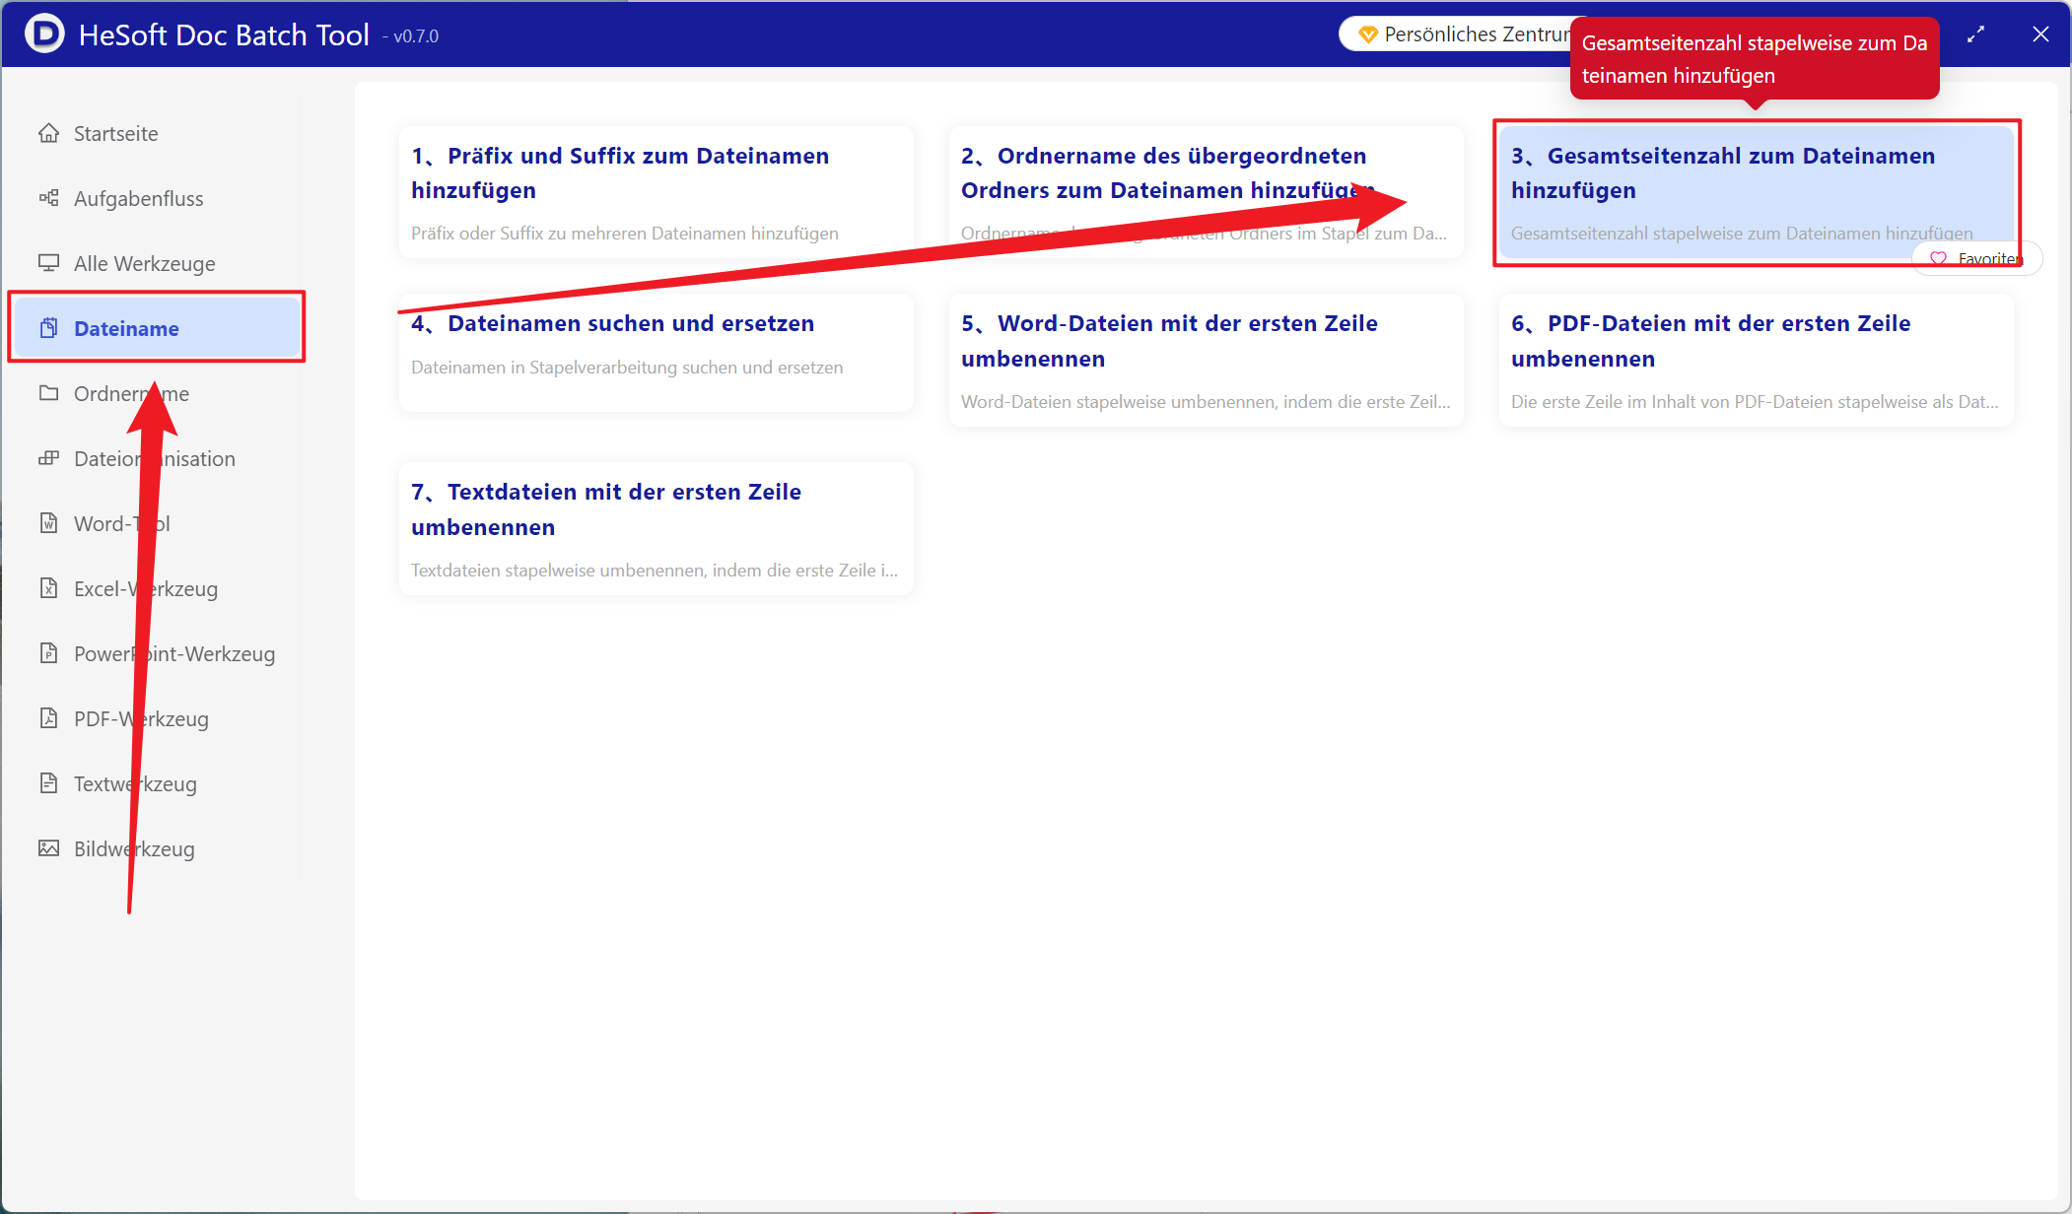Click the Textwerkzeug document icon
Viewport: 2072px width, 1214px height.
(x=48, y=783)
